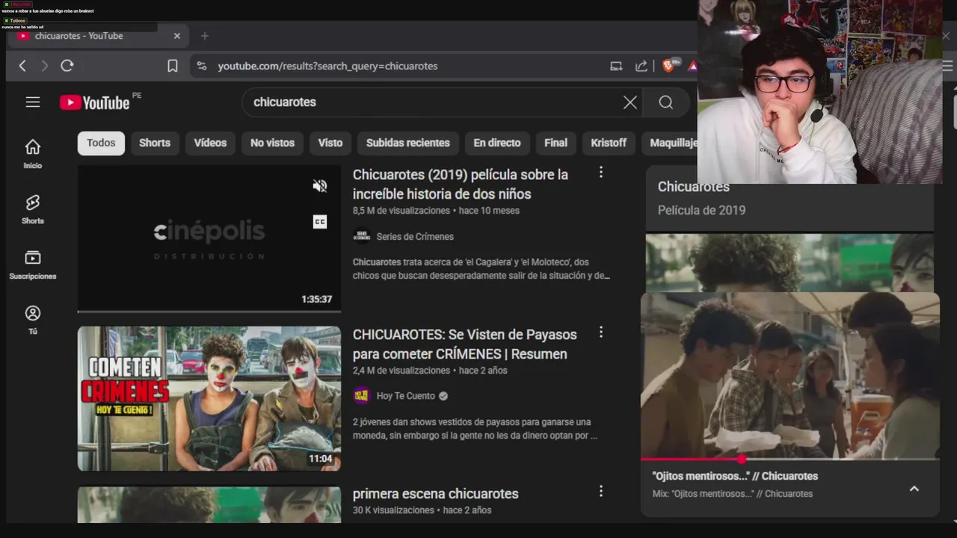Open site information icon in address bar

[202, 66]
